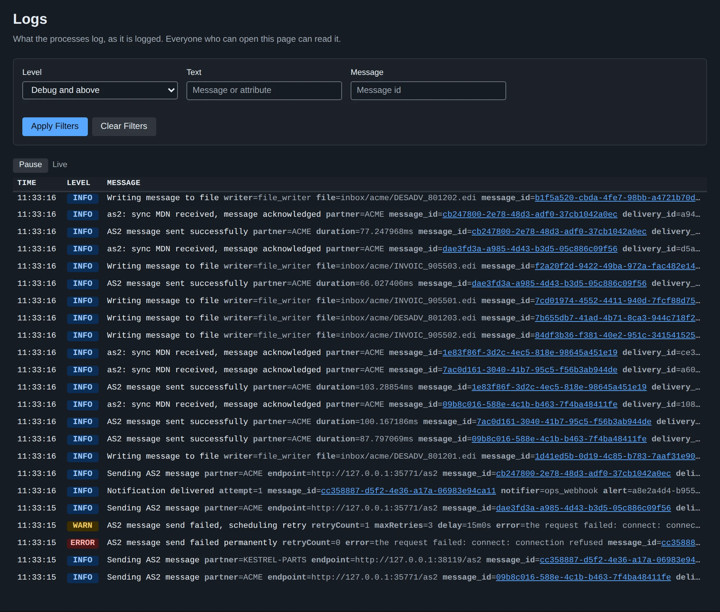Click the Logs page heading

pos(30,19)
